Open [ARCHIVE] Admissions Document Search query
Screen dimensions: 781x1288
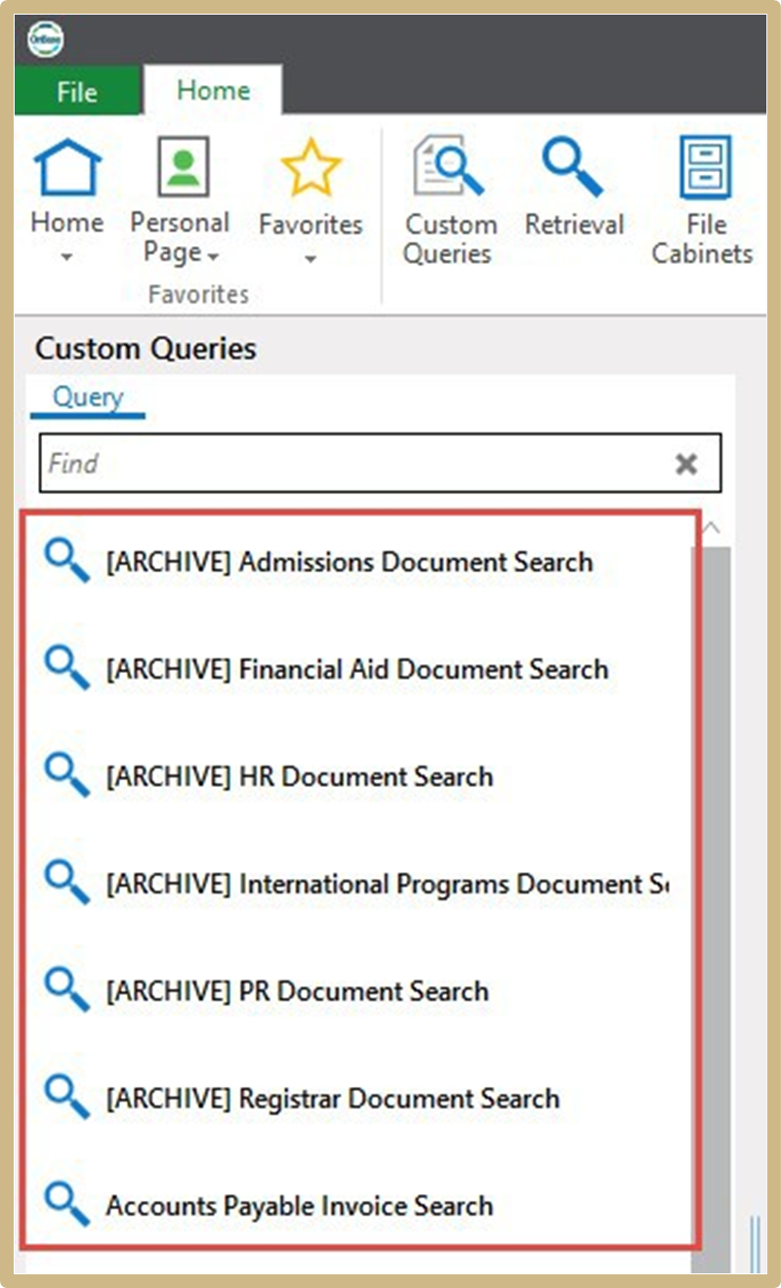pos(349,562)
